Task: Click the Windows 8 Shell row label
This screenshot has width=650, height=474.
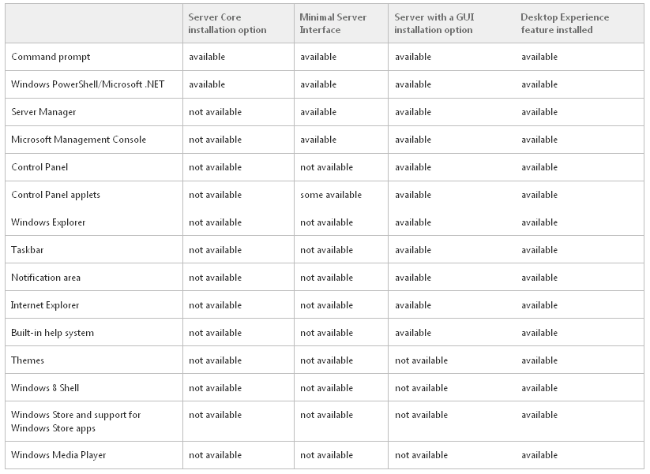Action: point(45,388)
